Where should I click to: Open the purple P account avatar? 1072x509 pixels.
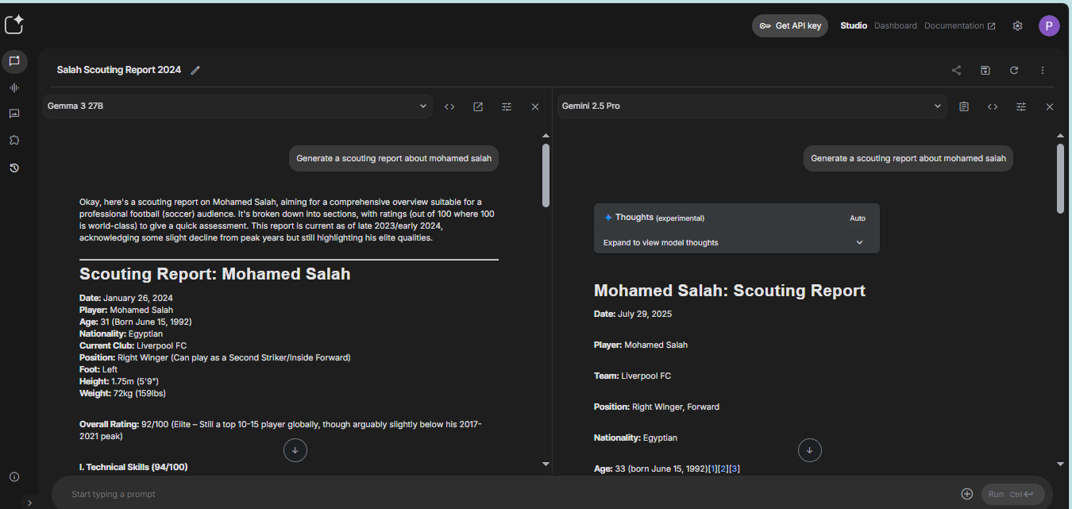coord(1049,25)
